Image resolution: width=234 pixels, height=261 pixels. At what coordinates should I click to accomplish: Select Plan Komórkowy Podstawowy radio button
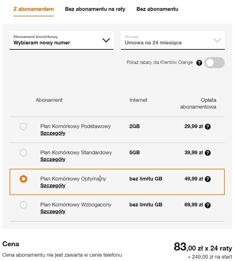click(23, 126)
